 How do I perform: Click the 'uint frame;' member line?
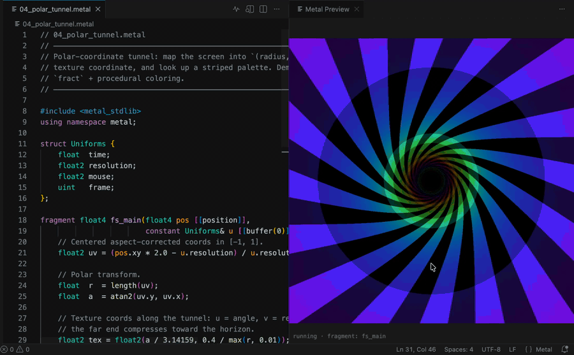[x=86, y=187]
